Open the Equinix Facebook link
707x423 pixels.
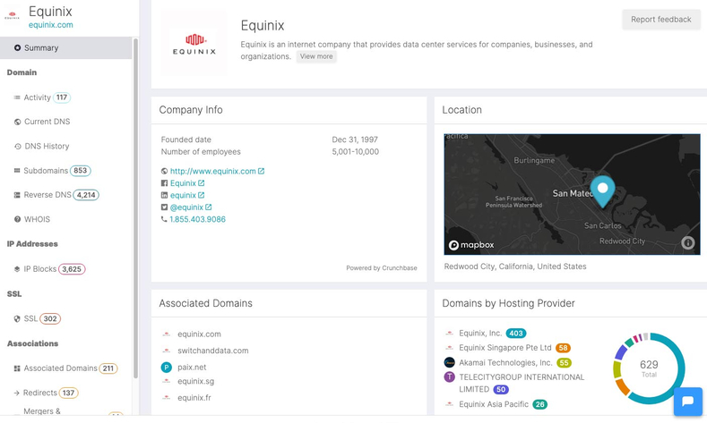[x=183, y=183]
